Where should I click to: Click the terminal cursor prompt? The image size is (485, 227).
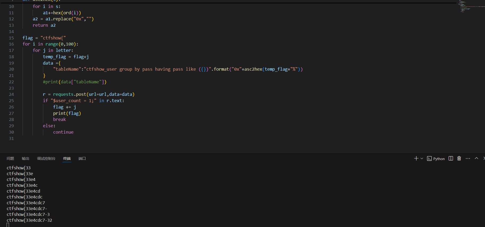[8, 225]
